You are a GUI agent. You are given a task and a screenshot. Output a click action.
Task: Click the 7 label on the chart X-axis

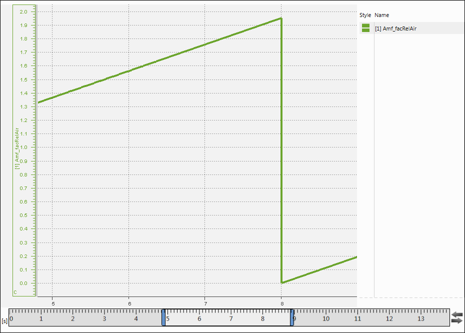[x=205, y=303]
